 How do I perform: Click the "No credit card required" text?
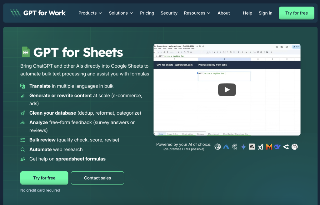(x=40, y=190)
